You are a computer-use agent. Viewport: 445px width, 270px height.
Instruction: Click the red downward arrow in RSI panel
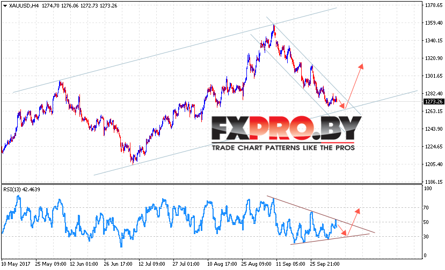tap(342, 230)
